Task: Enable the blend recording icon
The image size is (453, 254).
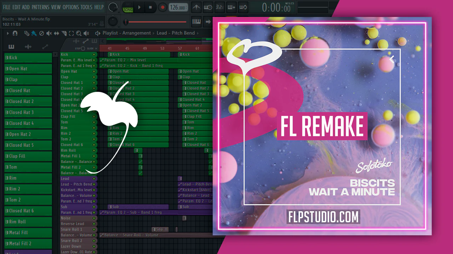Action: pyautogui.click(x=231, y=7)
